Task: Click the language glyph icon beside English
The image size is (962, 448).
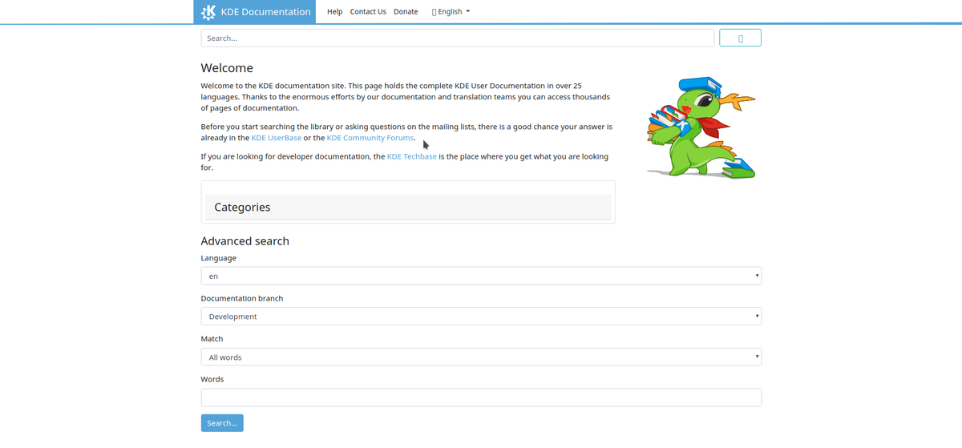Action: click(x=434, y=12)
